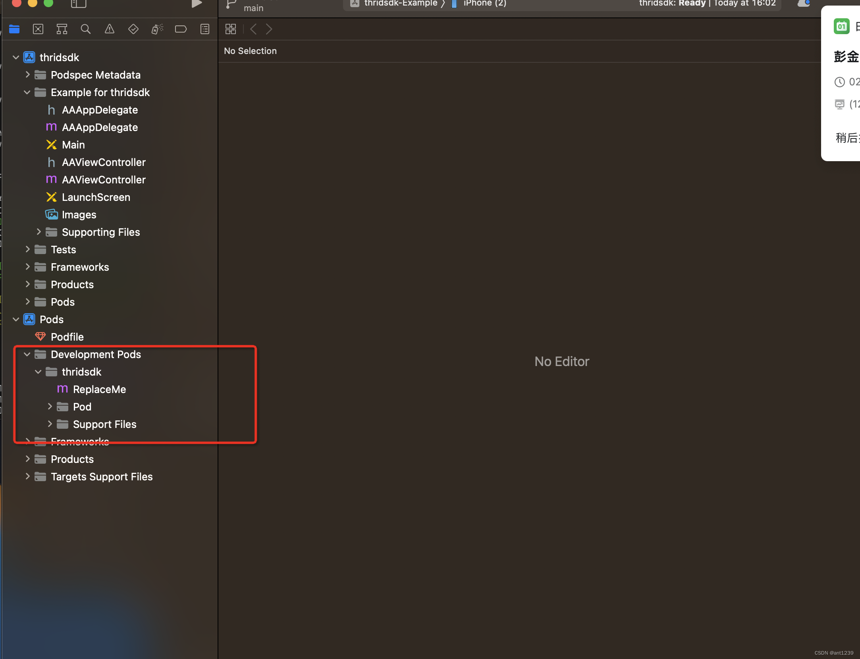Screen dimensions: 860x659
Task: Click the Run play button
Action: [197, 4]
